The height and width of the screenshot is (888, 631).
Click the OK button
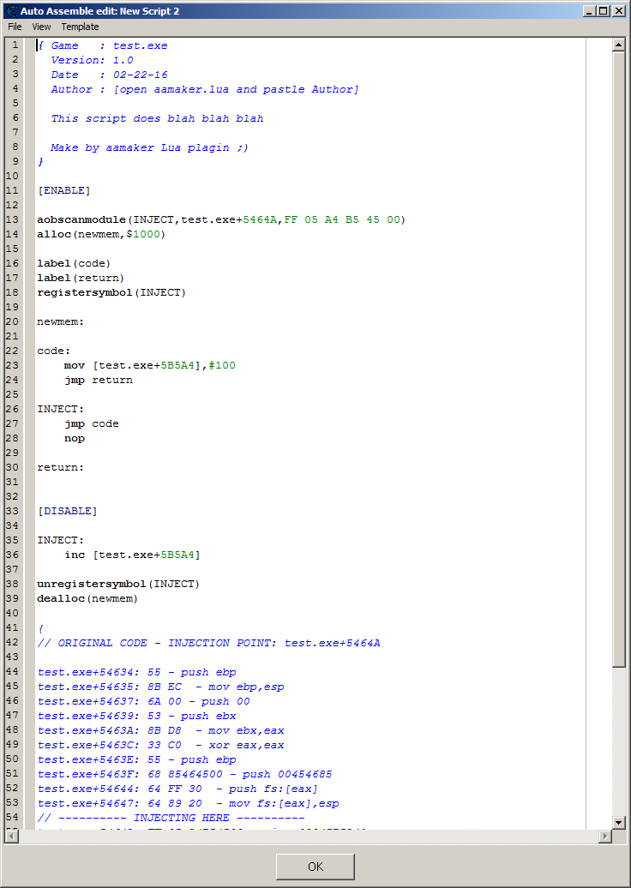click(315, 867)
